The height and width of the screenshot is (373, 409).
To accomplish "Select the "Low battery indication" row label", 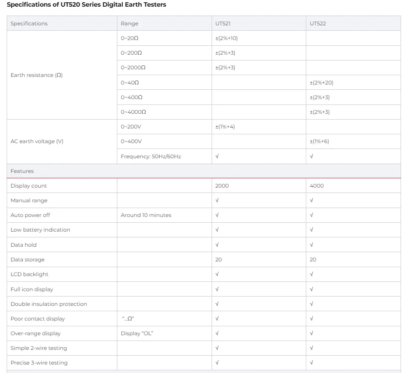I will tap(40, 230).
